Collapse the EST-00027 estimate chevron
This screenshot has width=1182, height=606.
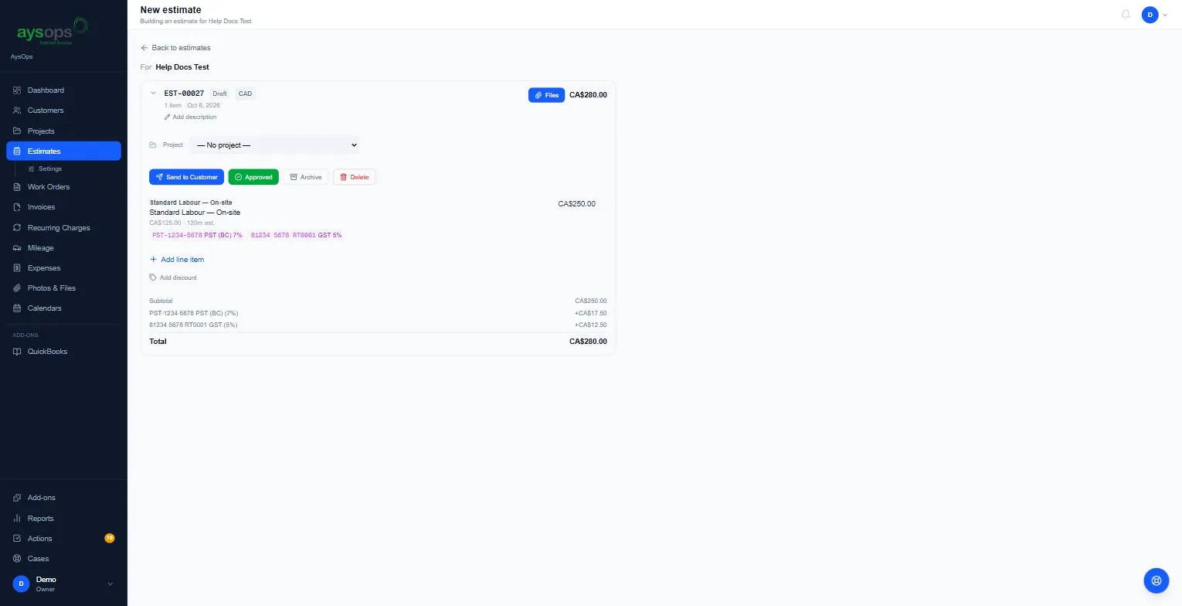pos(153,94)
